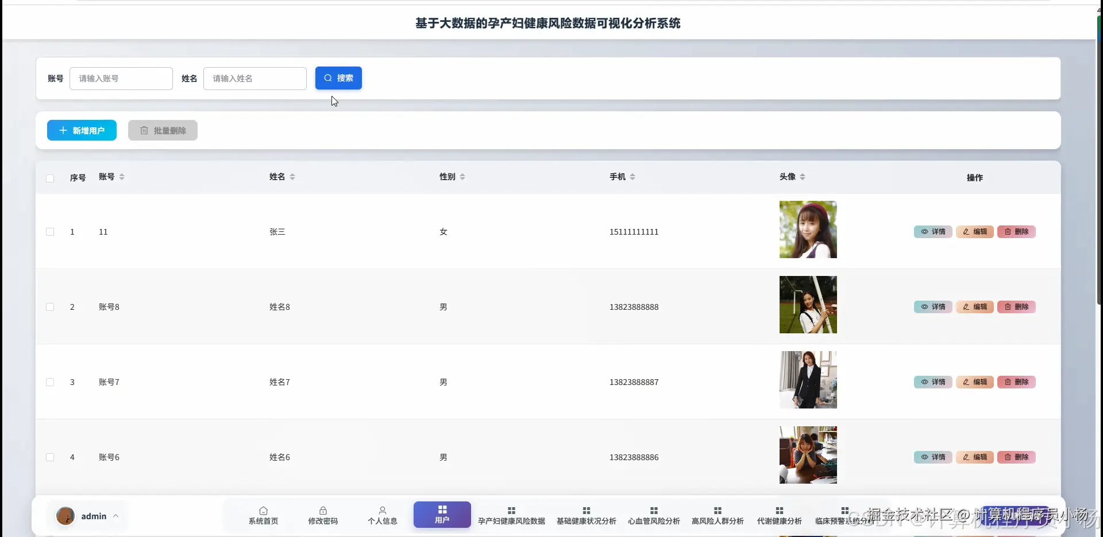Screen dimensions: 1103x537
Task: Select the 用户 users menu item
Action: (442, 515)
